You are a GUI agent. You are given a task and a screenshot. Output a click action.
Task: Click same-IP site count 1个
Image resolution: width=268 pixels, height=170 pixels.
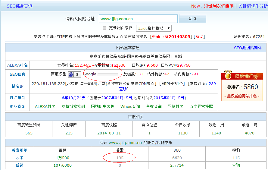180,83
